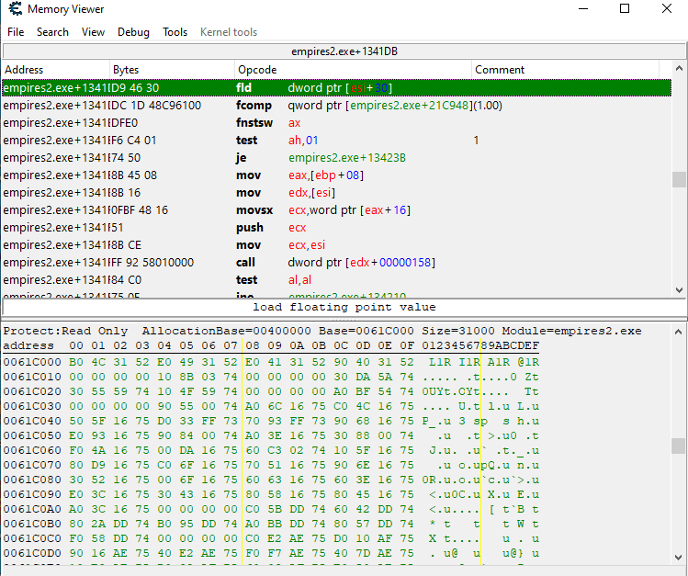Click bytes FF 92 58010000 in disassembler

point(151,263)
